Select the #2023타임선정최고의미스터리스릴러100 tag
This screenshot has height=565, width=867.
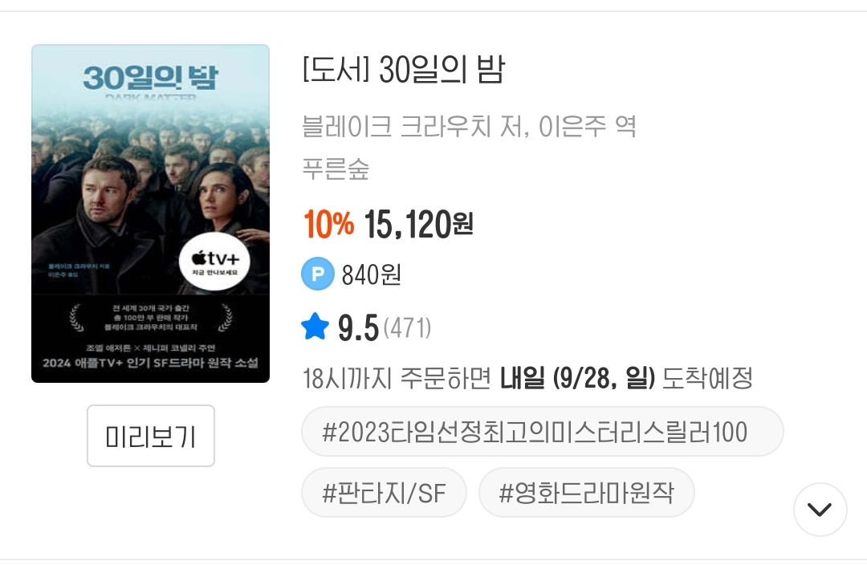[x=542, y=432]
